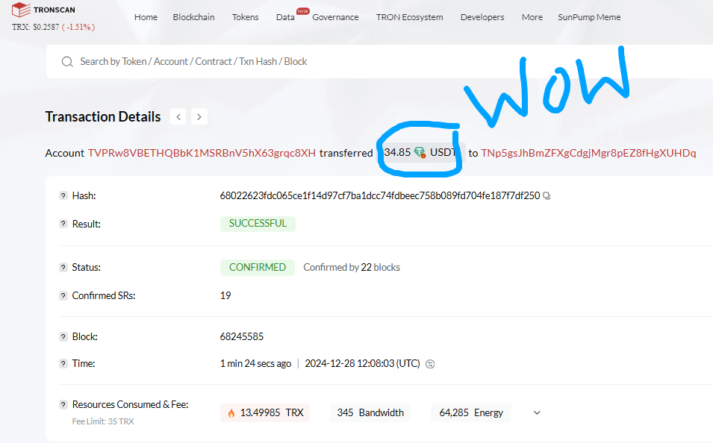713x443 pixels.
Task: Click the Status help question icon
Action: (x=63, y=267)
